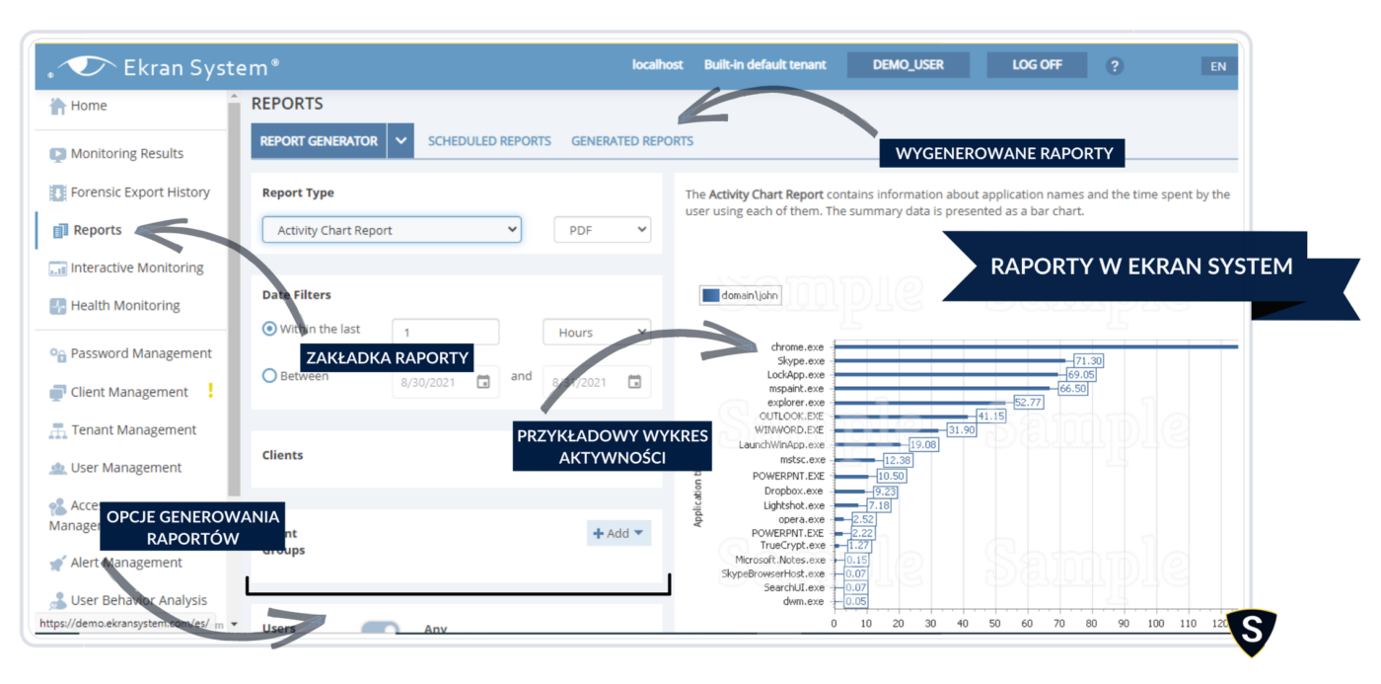Click the first date field 8/30/2021

pos(446,381)
